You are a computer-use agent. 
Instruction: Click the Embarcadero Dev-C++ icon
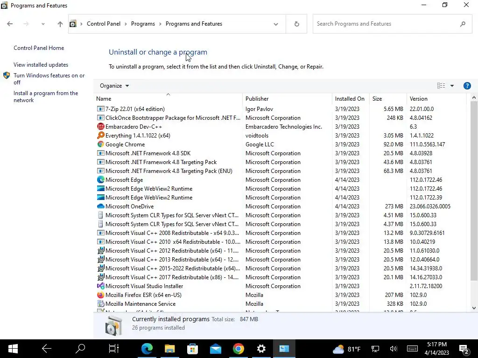101,127
